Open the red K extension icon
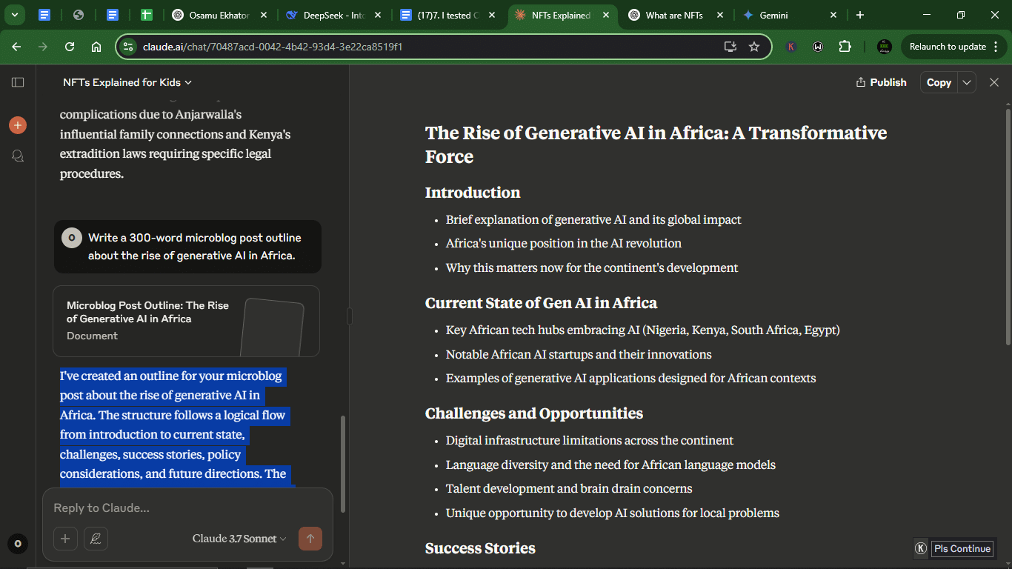The height and width of the screenshot is (569, 1012). pyautogui.click(x=791, y=47)
